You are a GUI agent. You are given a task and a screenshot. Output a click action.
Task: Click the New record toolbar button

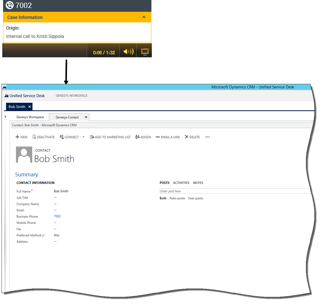pos(21,137)
